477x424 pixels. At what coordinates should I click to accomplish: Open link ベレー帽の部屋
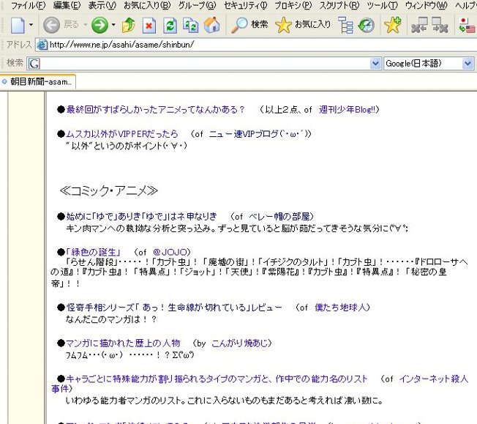click(279, 217)
